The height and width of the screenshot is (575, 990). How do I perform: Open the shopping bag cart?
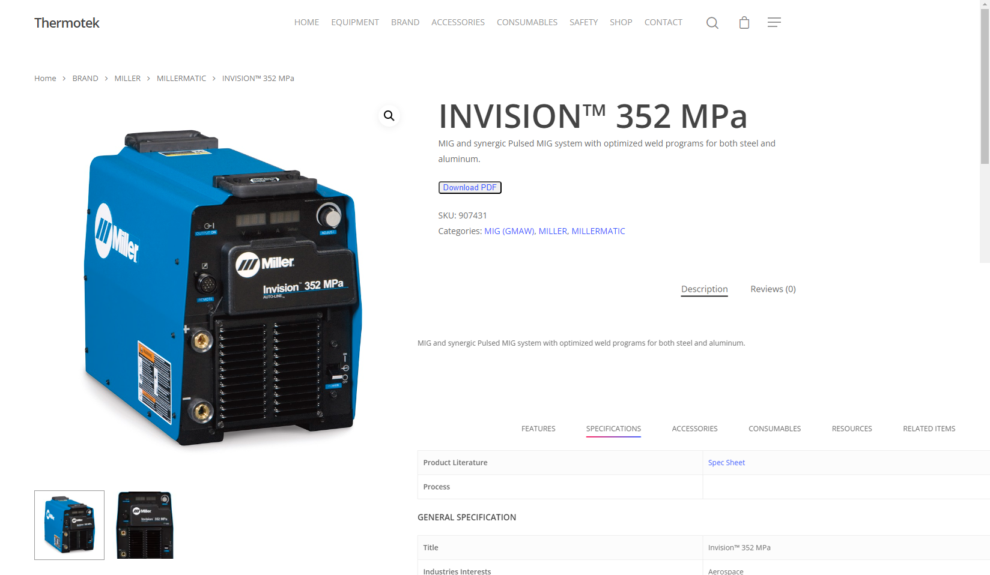(744, 23)
